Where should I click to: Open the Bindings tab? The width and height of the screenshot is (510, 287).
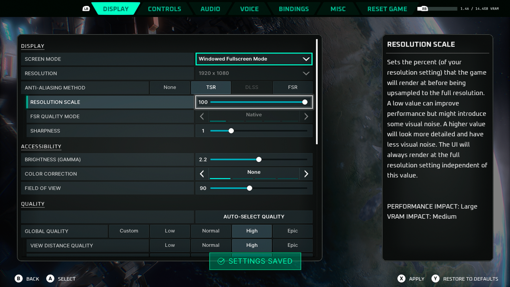pos(294,9)
